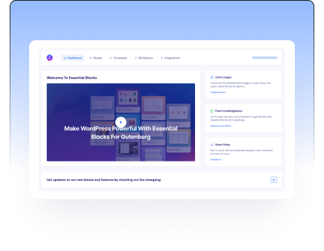
Task: Click the Preview Demos link
Action: (x=218, y=92)
